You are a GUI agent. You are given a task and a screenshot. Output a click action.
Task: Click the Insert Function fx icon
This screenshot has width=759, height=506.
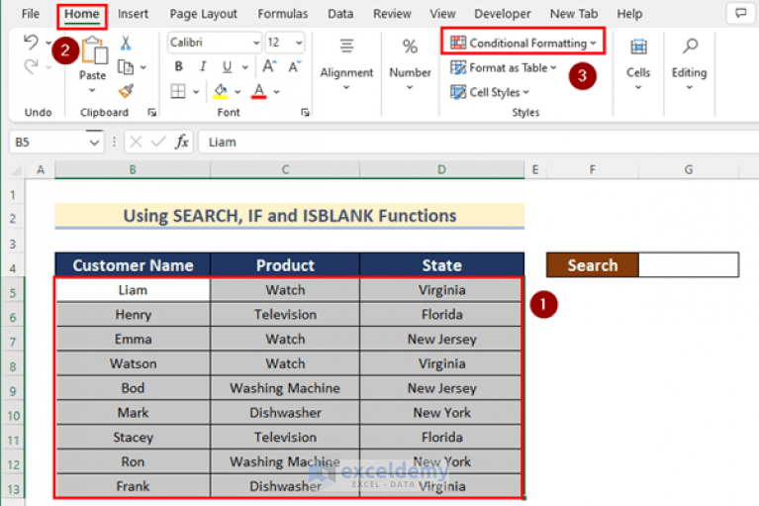(182, 142)
